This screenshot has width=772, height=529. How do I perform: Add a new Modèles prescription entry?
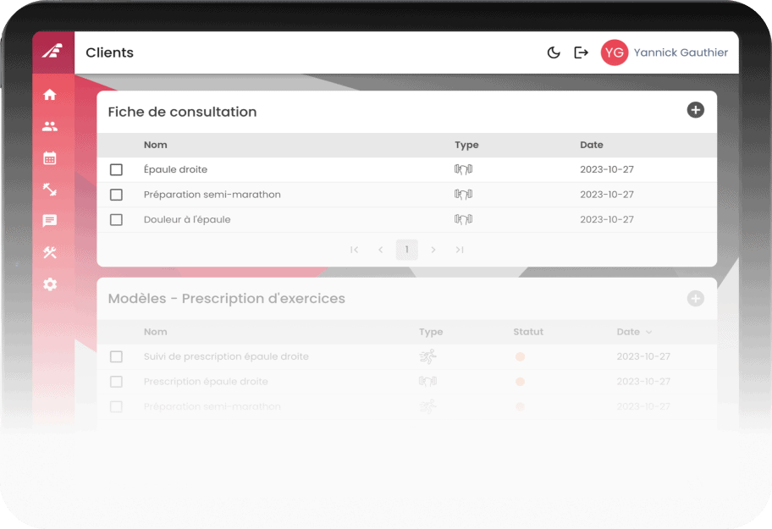coord(695,298)
